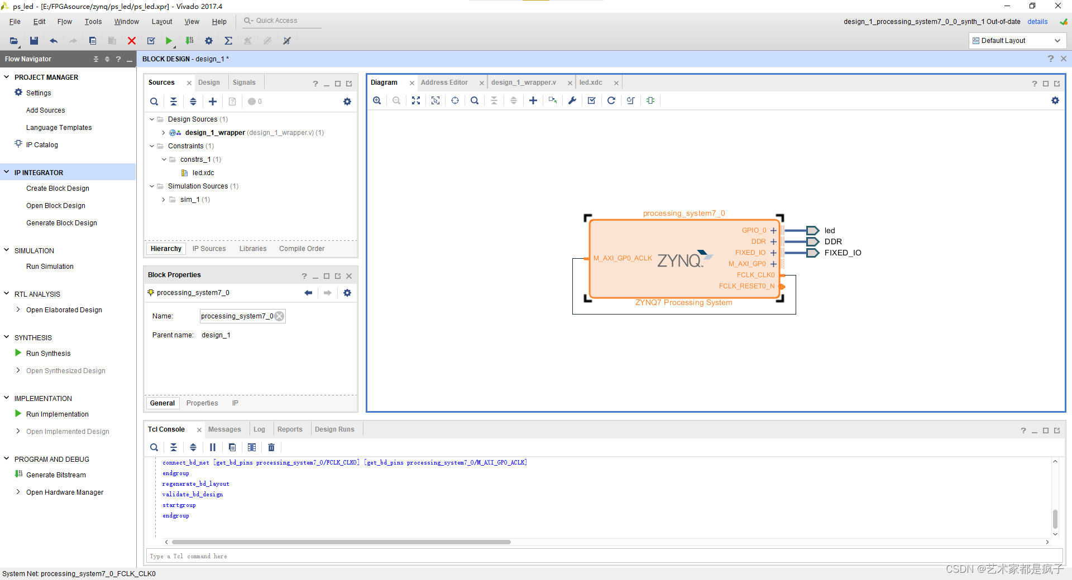
Task: Click Run Implementation
Action: pos(58,414)
